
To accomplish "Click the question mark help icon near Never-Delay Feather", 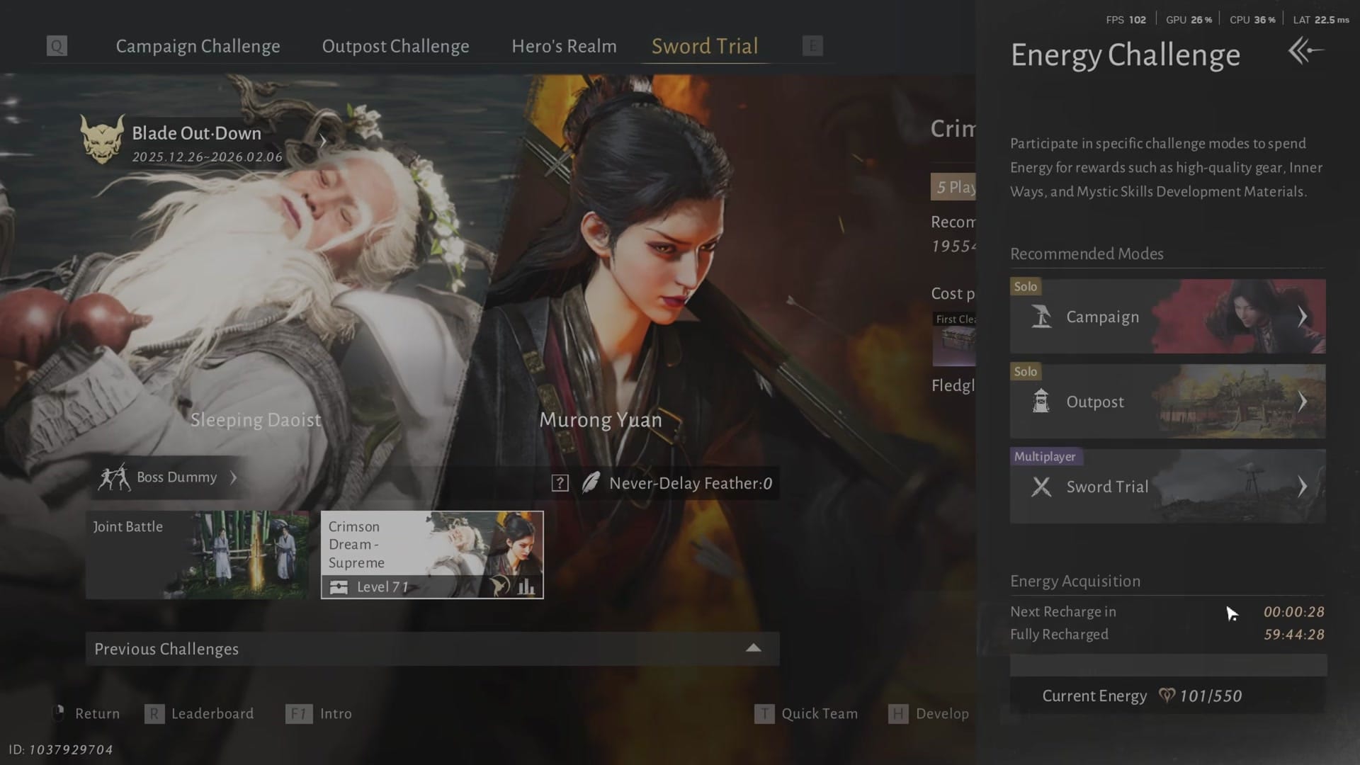I will coord(560,482).
